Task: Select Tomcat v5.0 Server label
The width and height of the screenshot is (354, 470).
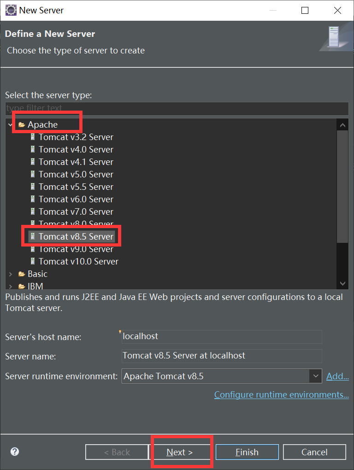Action: 76,174
